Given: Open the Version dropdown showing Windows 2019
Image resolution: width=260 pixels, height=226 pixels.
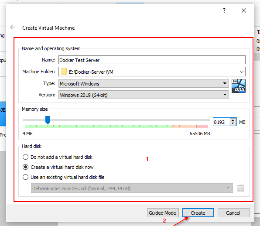Looking at the screenshot, I should (144, 95).
